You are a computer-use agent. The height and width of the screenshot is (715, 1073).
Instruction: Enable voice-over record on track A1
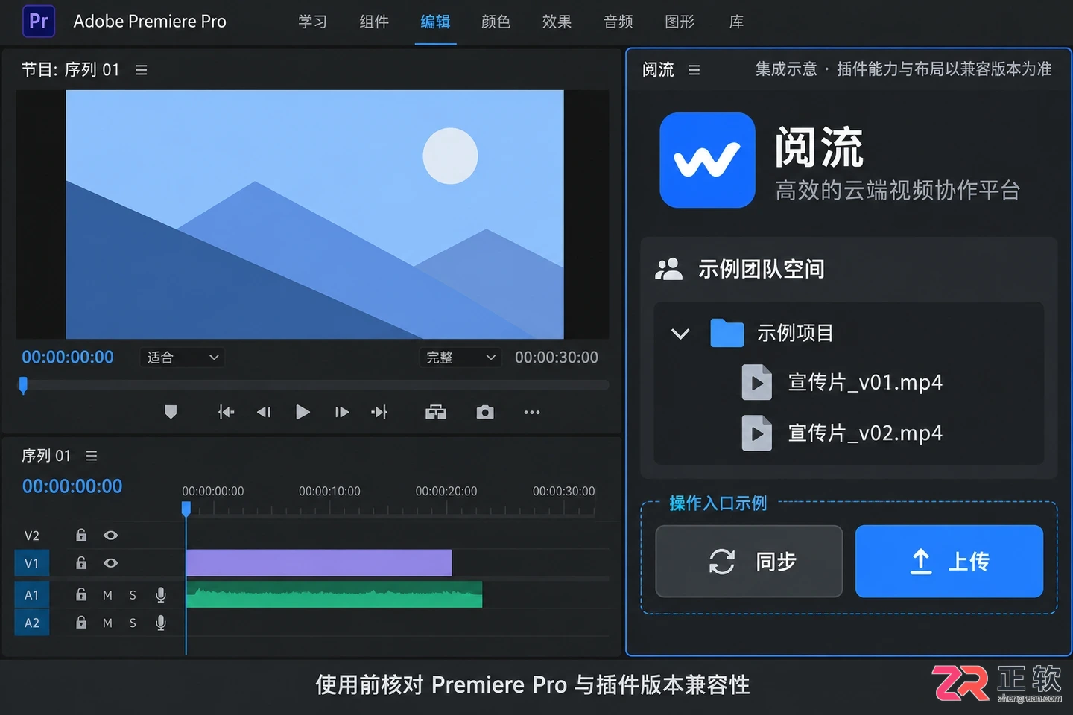click(160, 595)
